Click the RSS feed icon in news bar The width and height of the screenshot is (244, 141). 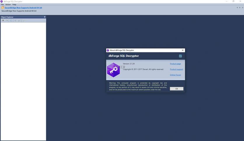click(x=3, y=8)
